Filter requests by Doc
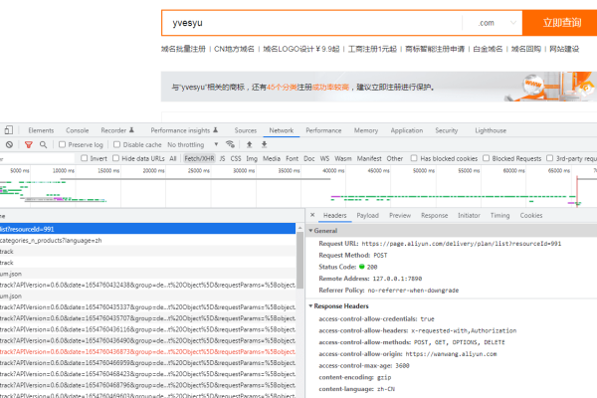Viewport: 597px width, 398px height. 309,158
